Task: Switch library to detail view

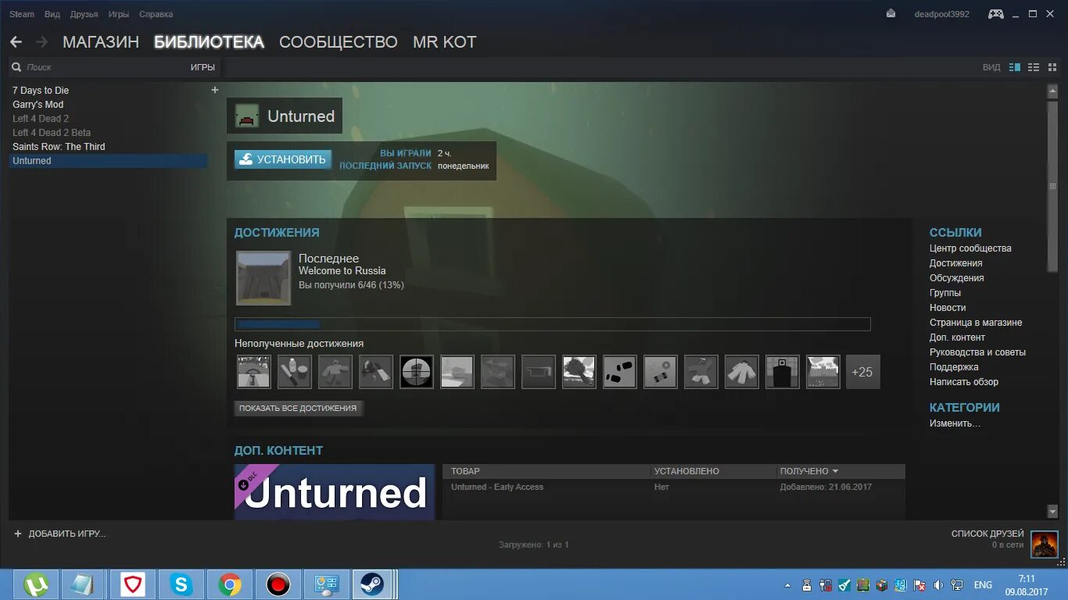Action: (x=1015, y=67)
